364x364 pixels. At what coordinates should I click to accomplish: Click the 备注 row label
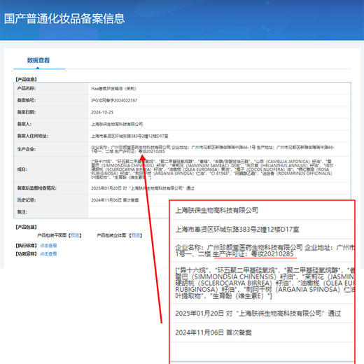tap(22, 212)
